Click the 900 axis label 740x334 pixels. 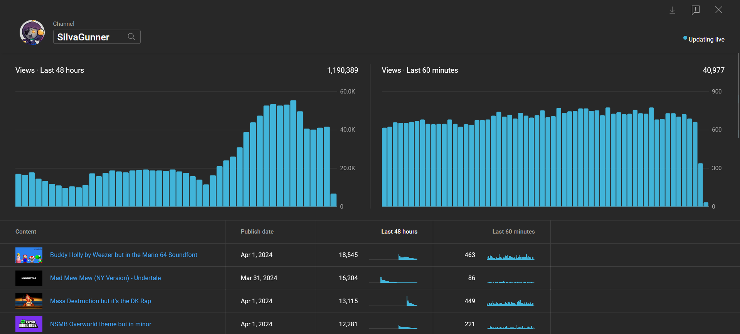717,92
